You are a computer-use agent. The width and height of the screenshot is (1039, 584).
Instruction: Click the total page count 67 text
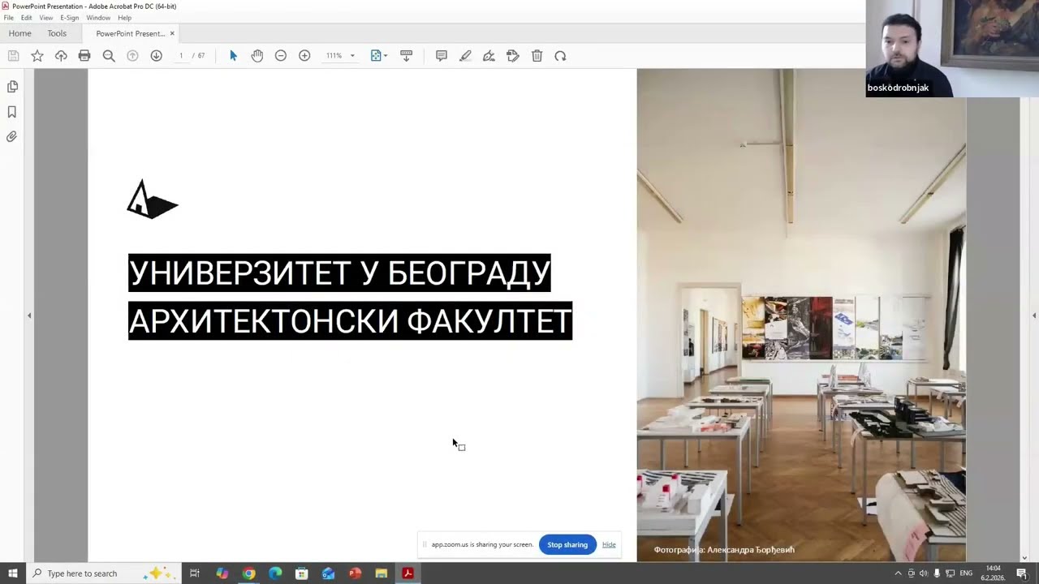coord(201,56)
